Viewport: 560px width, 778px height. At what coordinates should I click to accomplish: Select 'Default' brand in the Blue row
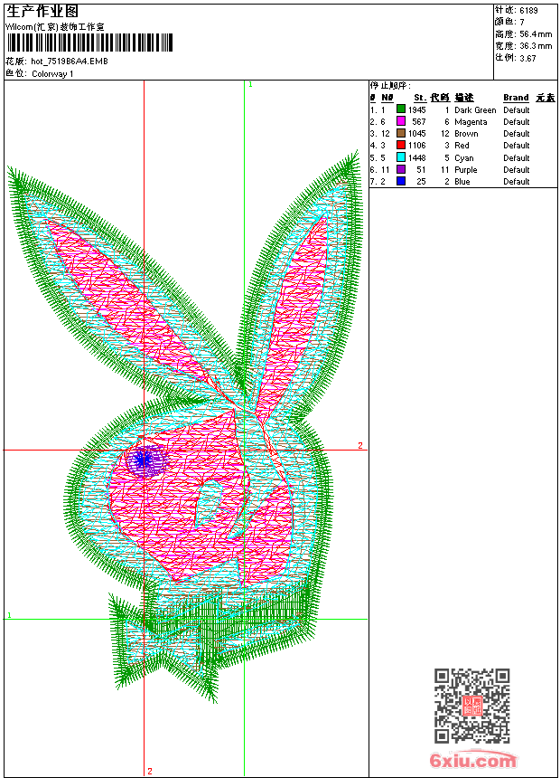click(x=517, y=182)
